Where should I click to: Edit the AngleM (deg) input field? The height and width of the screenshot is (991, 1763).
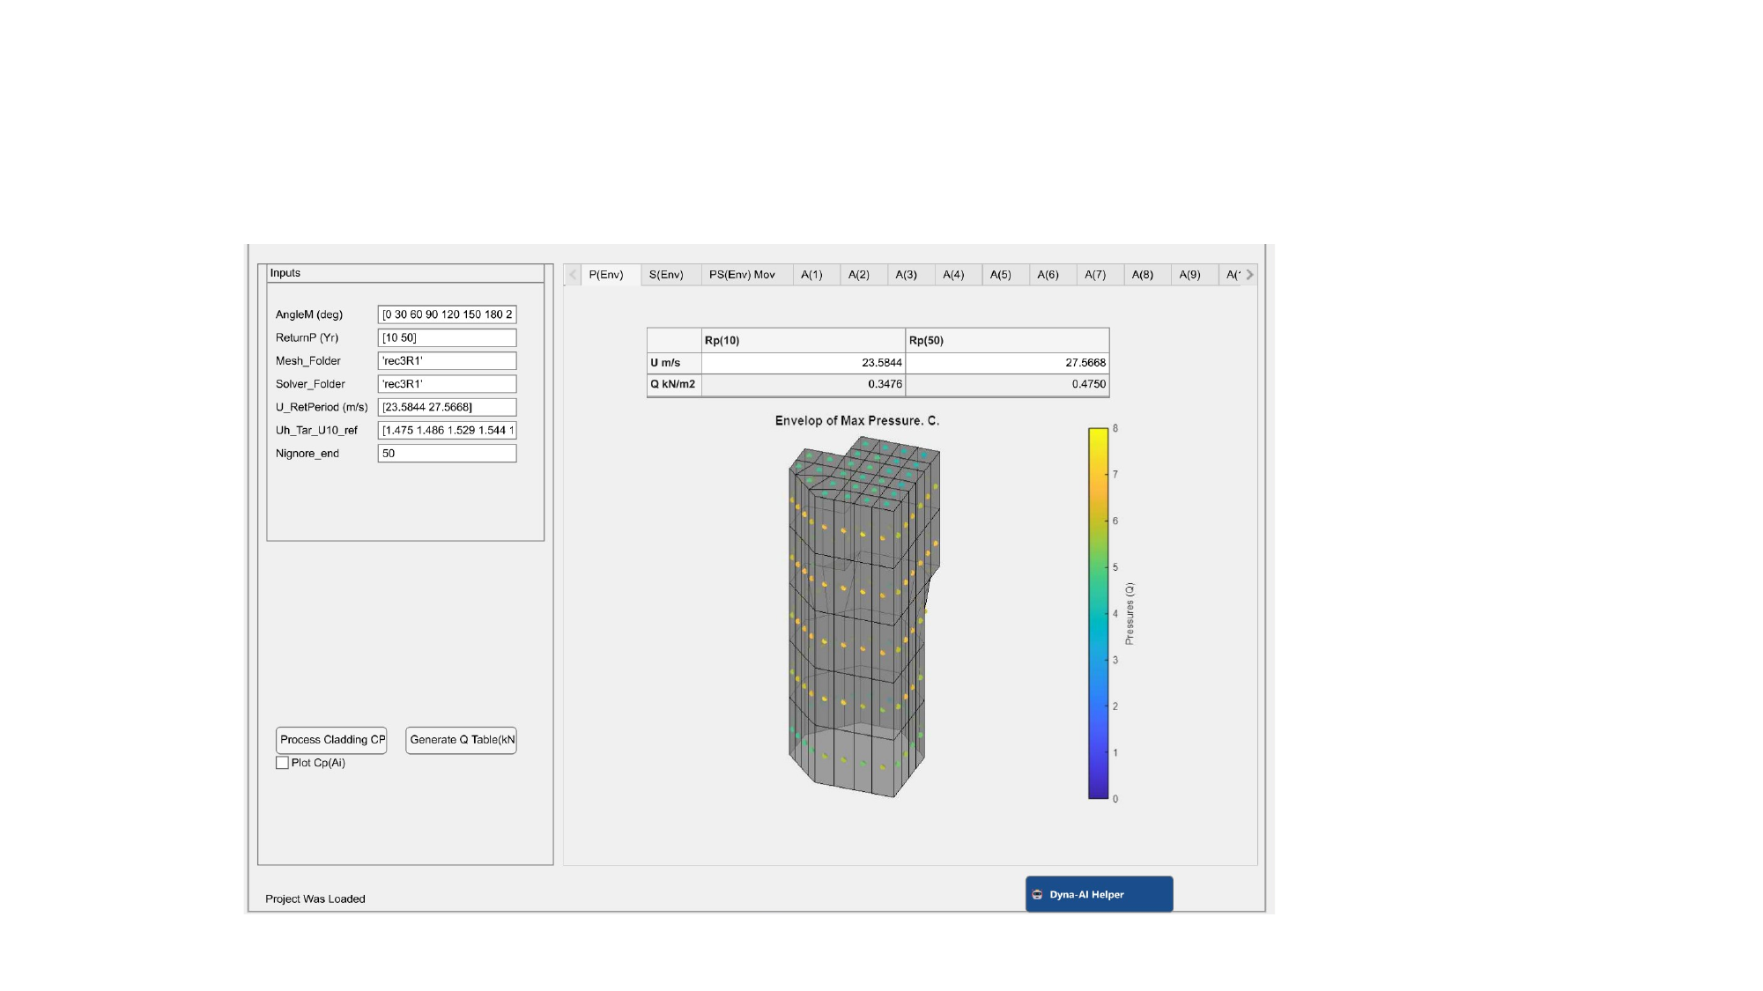447,314
